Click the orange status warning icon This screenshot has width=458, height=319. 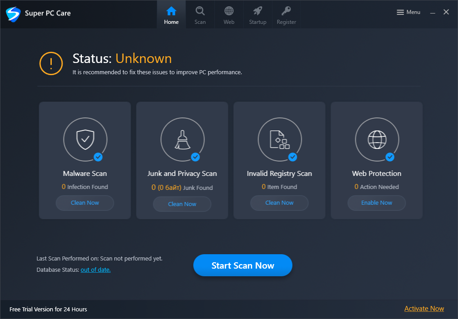[51, 63]
